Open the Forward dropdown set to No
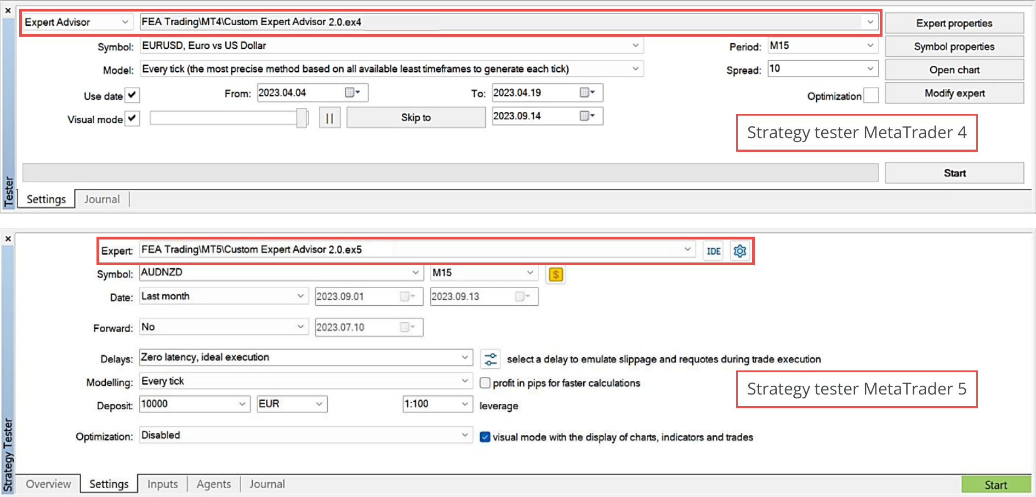Image resolution: width=1036 pixels, height=497 pixels. [300, 327]
